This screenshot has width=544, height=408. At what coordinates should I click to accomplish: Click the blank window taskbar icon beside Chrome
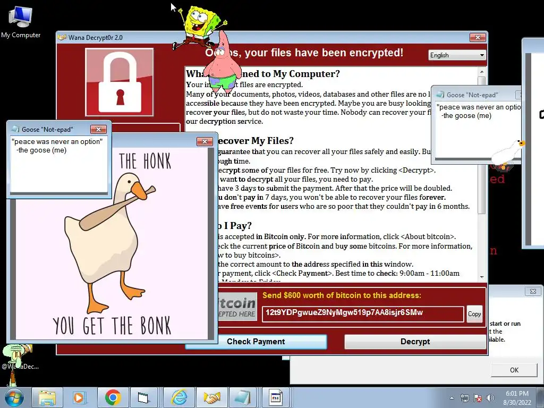click(142, 398)
